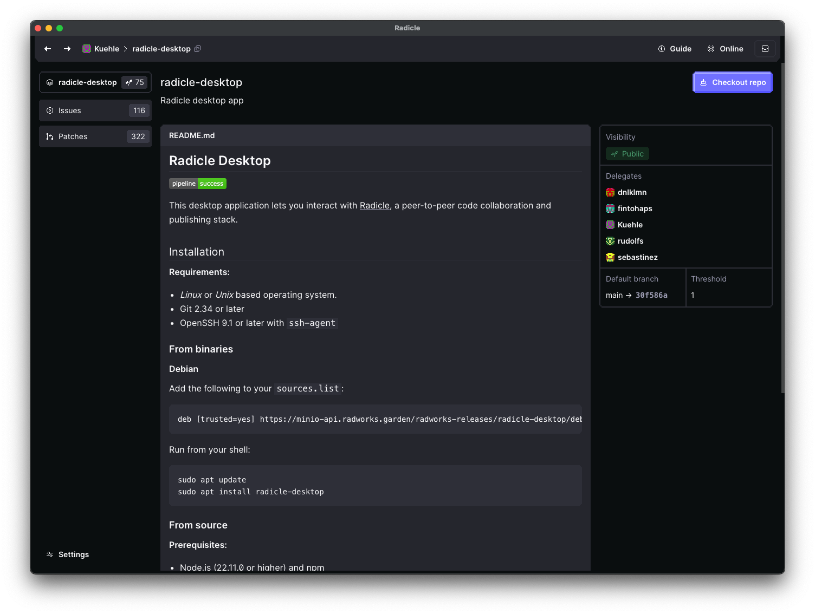The width and height of the screenshot is (815, 614).
Task: Click dnlklmn's avatar icon
Action: 610,192
